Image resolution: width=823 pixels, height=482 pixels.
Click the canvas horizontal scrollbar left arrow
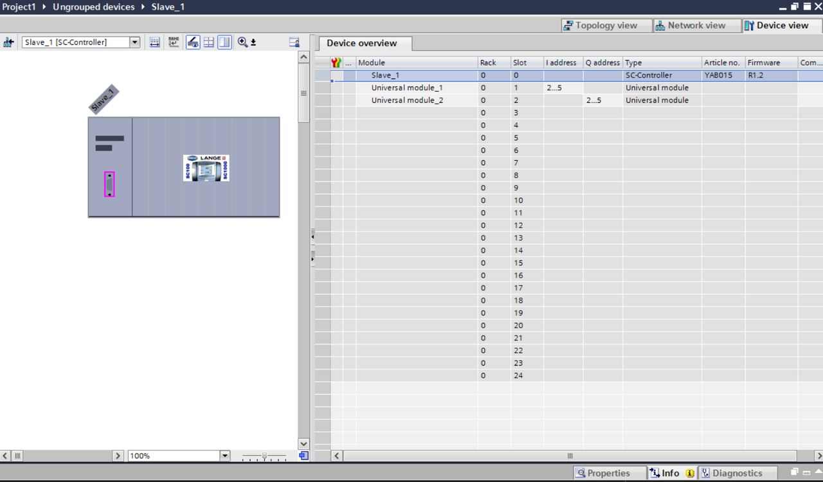[x=6, y=456]
